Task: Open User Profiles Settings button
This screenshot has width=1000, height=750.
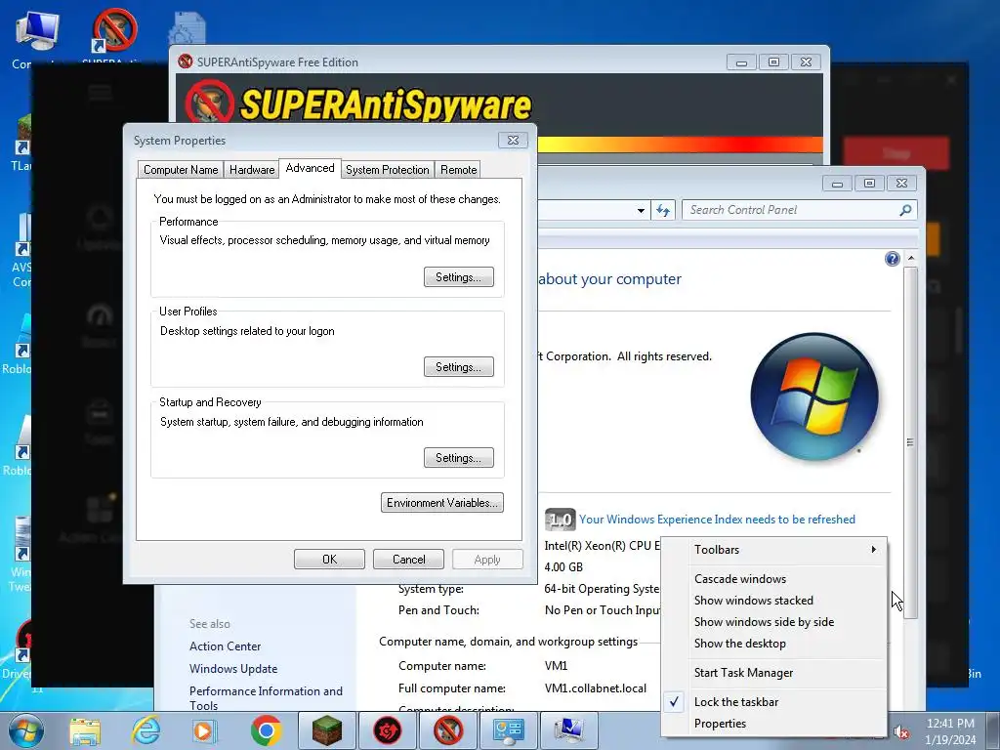Action: pos(459,367)
